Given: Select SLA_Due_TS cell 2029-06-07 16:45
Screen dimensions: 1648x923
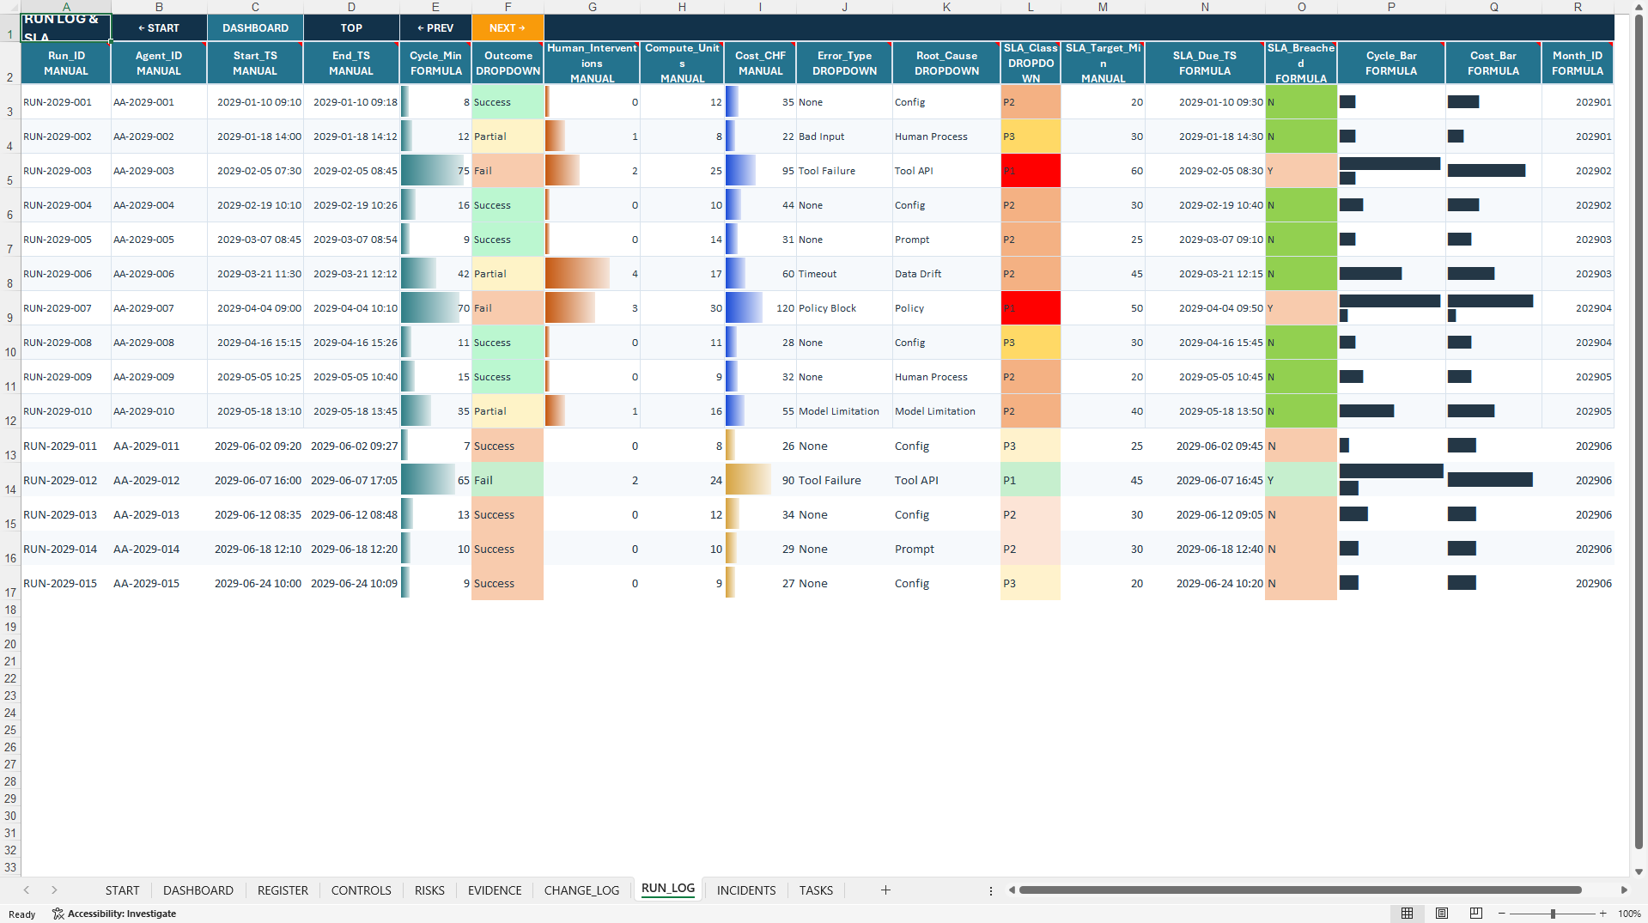Looking at the screenshot, I should coord(1205,480).
